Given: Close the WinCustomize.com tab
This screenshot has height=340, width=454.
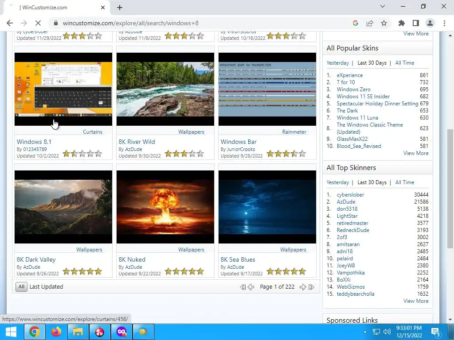Looking at the screenshot, I should point(103,8).
